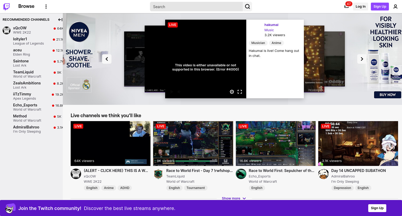Collapse the recommended channels sidebar
This screenshot has height=216, width=402.
tap(60, 20)
